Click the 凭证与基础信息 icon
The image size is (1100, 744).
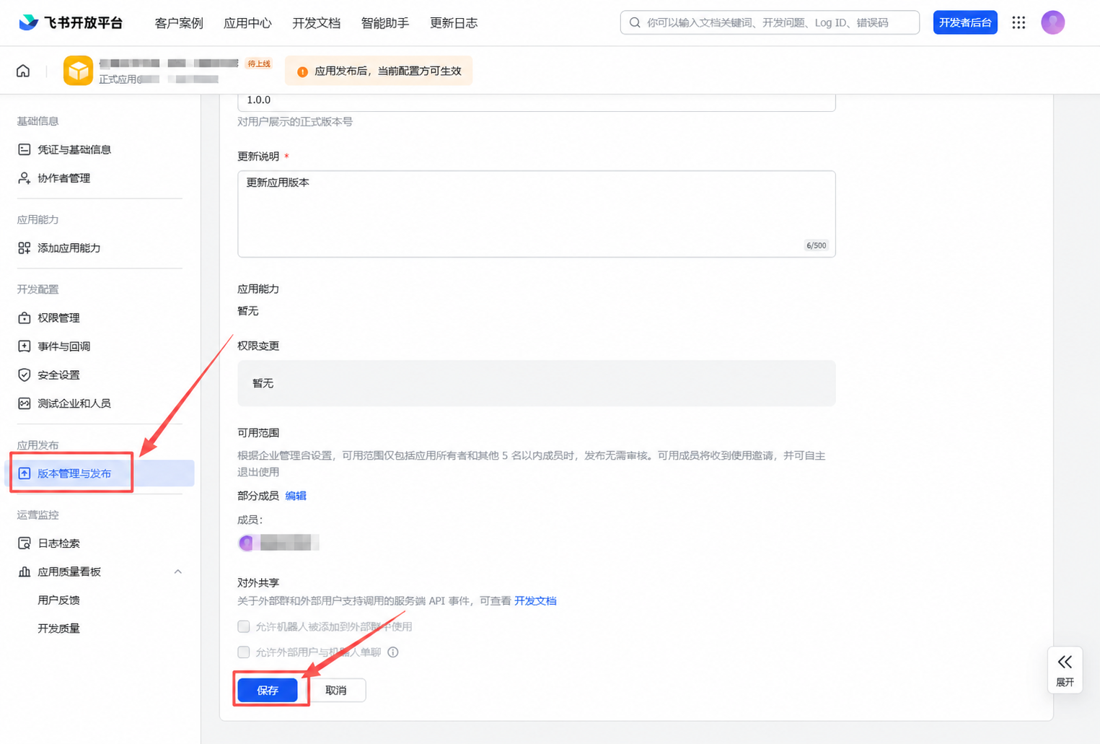point(24,149)
